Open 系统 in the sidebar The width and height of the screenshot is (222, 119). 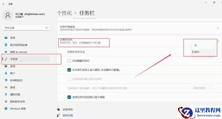12,38
